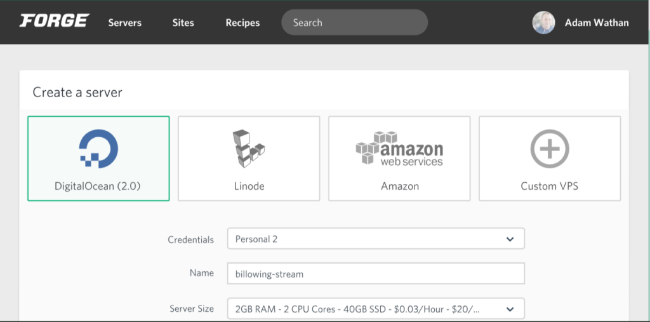Open the Recipes menu
Screen dimensions: 650x322
point(242,23)
